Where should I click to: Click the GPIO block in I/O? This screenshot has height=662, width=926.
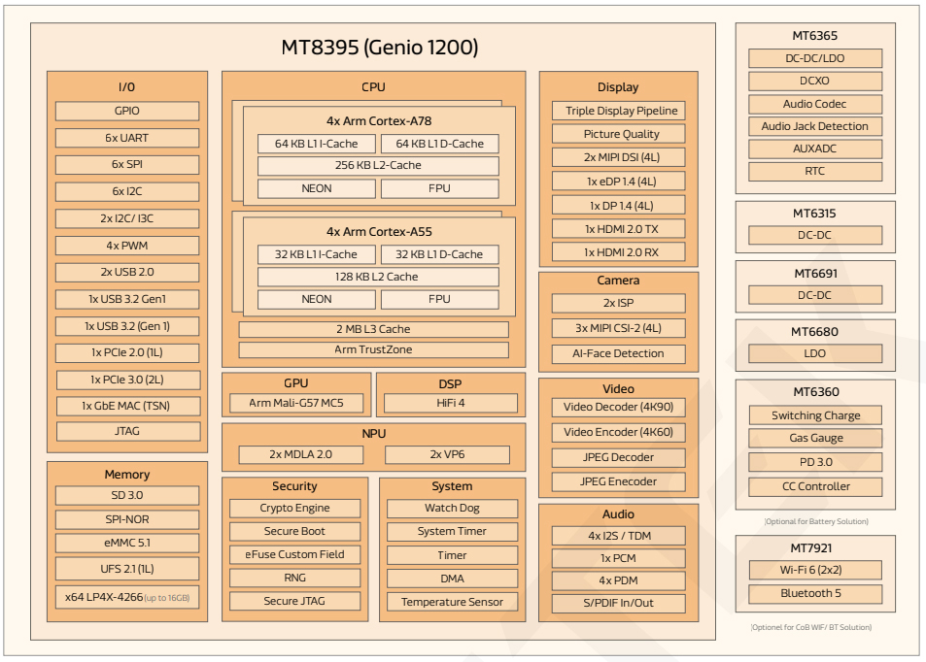click(x=127, y=111)
